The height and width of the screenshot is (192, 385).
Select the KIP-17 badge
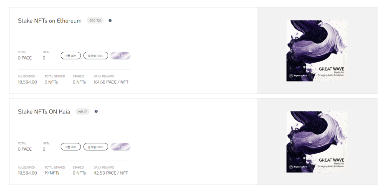[82, 111]
